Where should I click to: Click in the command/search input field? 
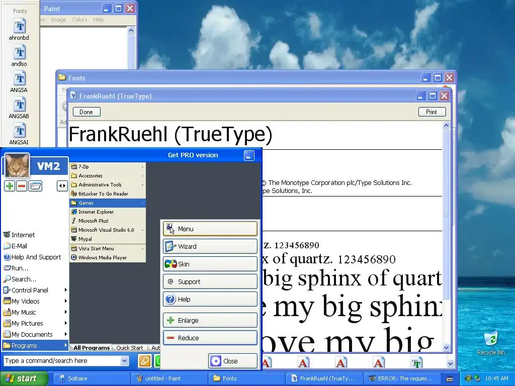click(x=62, y=361)
